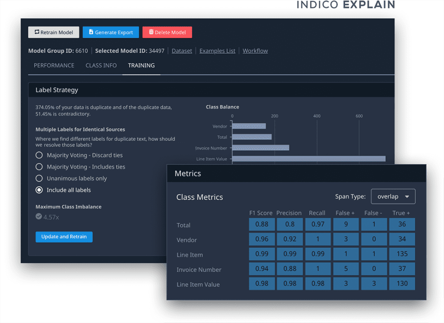Choose Majority Voting - Includes ties option
This screenshot has height=323, width=444.
pyautogui.click(x=39, y=166)
